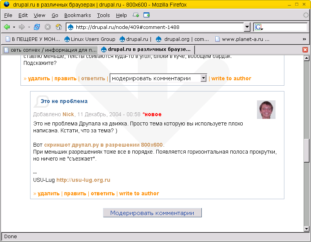Click the Done status bar text
Image resolution: width=311 pixels, height=242 pixels.
(x=10, y=237)
